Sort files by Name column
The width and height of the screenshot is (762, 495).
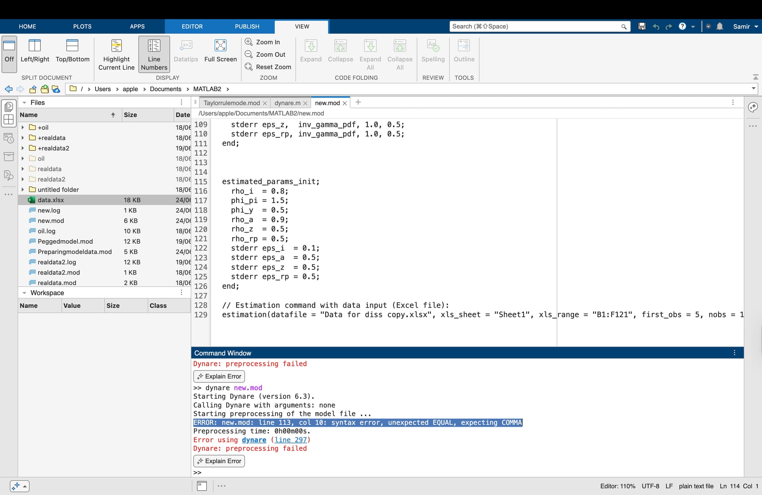pyautogui.click(x=69, y=115)
